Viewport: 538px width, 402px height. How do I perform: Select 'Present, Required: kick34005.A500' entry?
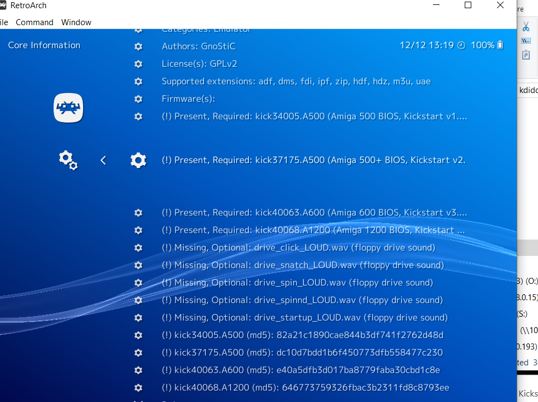point(314,116)
